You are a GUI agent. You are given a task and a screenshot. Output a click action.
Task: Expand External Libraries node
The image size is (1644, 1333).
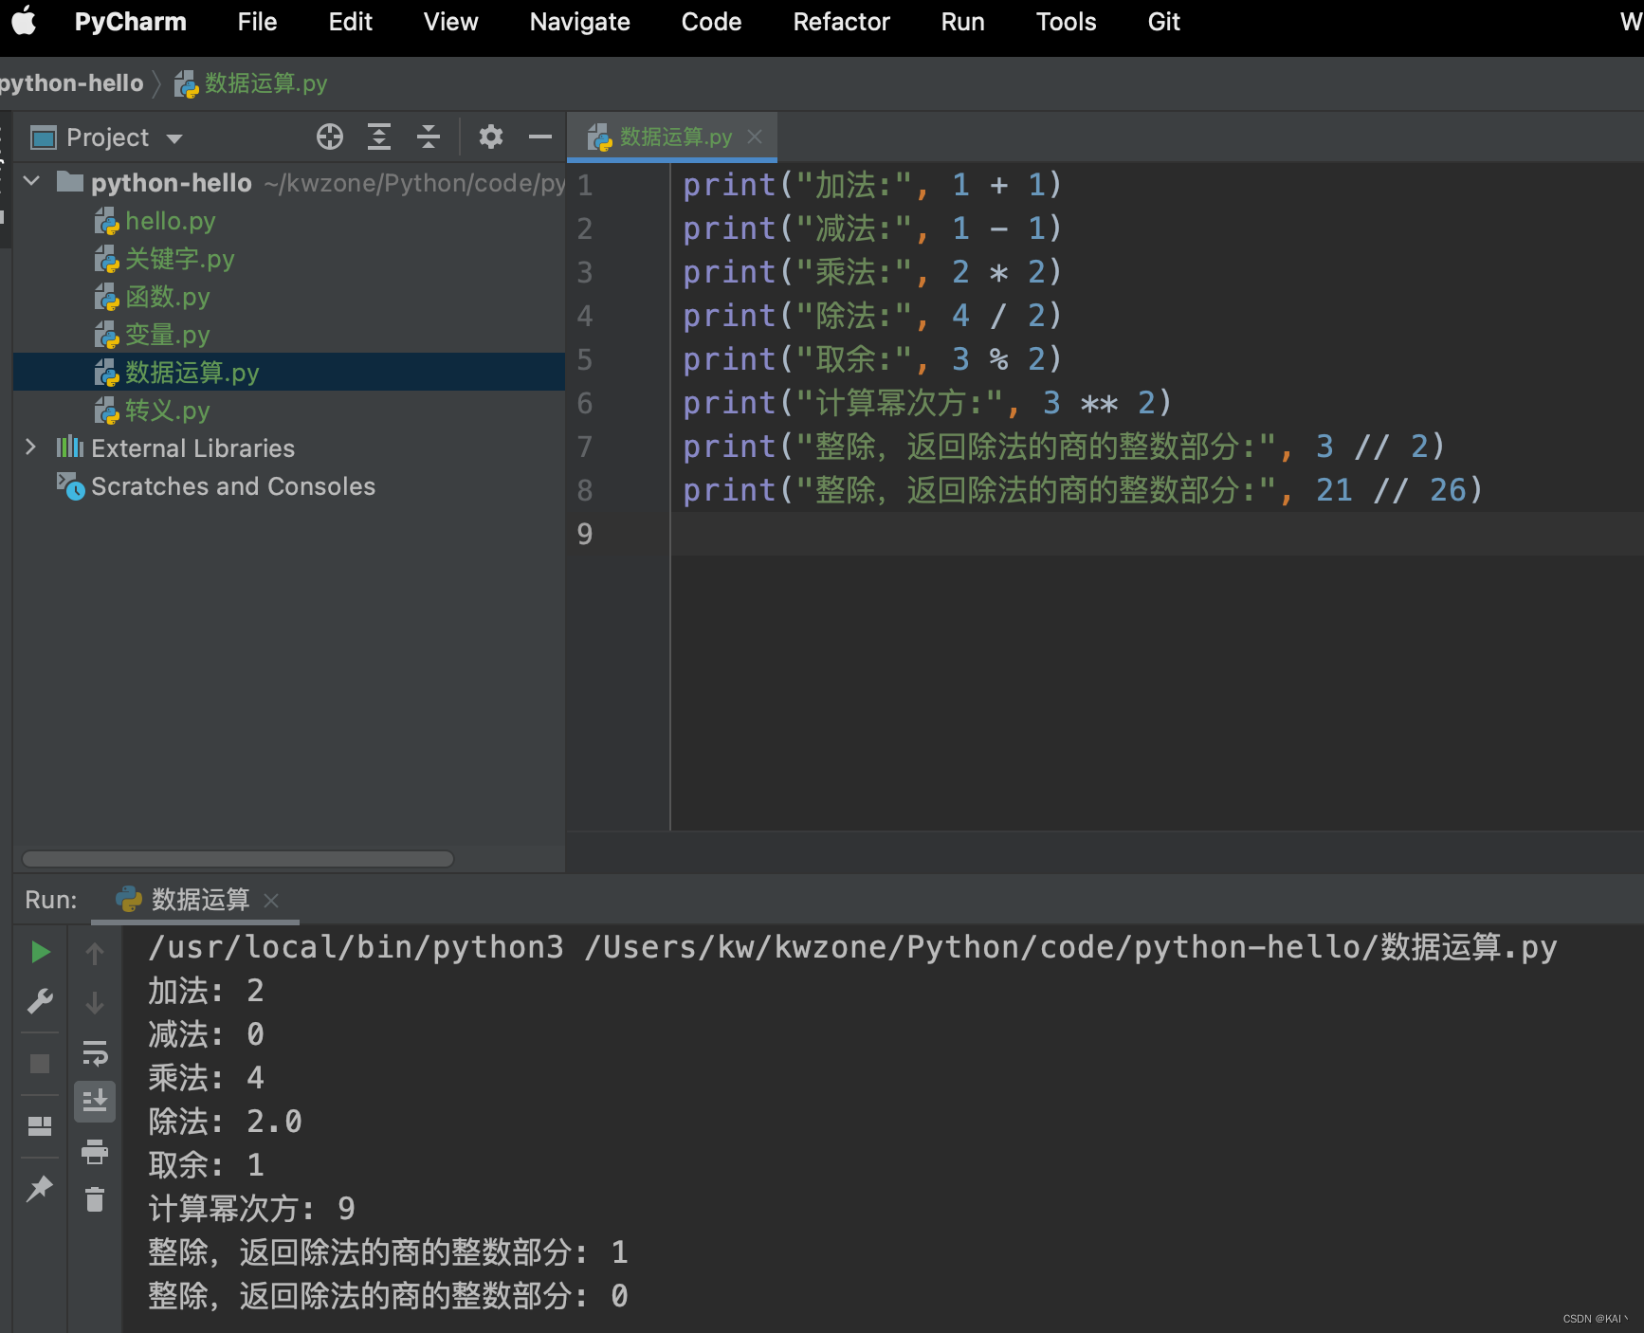pos(30,447)
